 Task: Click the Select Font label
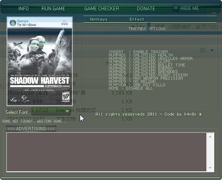pos(17,112)
